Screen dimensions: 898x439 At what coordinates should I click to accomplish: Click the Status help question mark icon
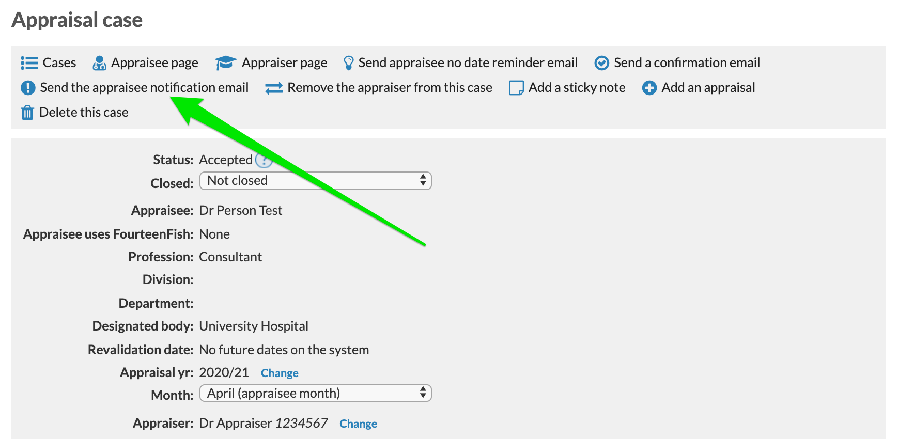tap(264, 160)
